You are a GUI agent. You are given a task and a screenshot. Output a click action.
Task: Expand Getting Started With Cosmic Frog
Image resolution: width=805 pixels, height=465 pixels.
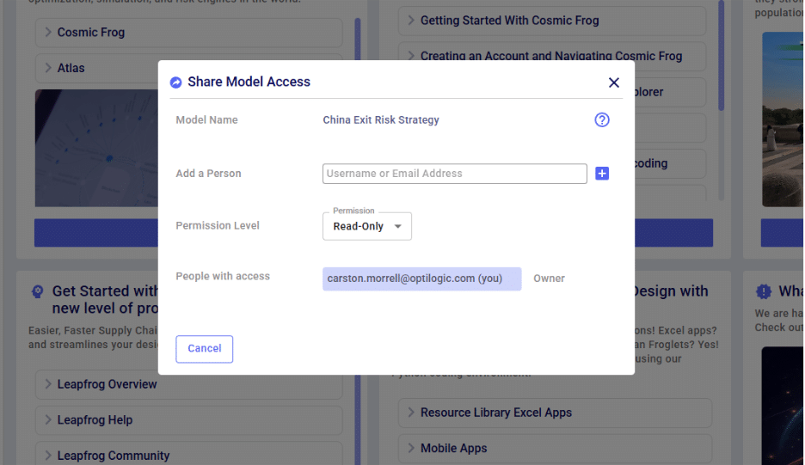coord(552,21)
